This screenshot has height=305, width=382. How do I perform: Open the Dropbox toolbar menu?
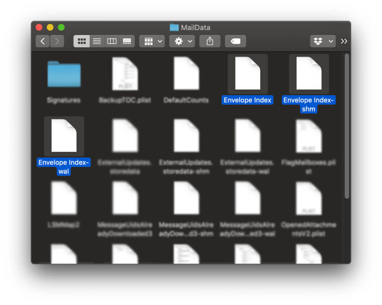tap(323, 41)
